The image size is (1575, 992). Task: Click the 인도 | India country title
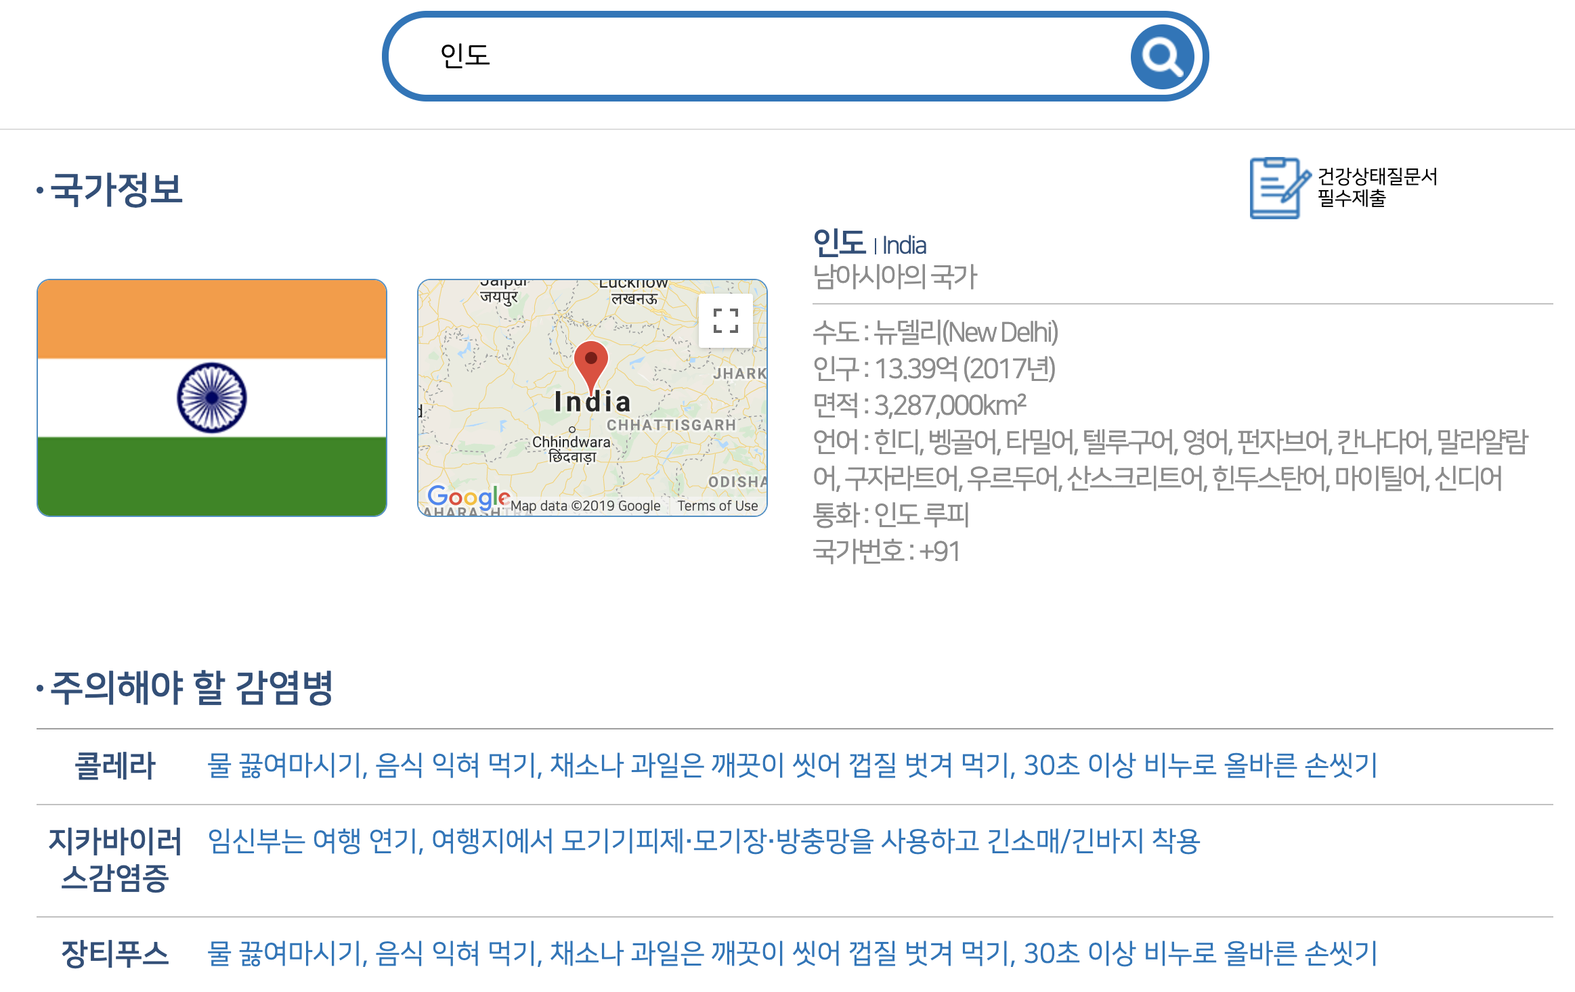[x=869, y=244]
